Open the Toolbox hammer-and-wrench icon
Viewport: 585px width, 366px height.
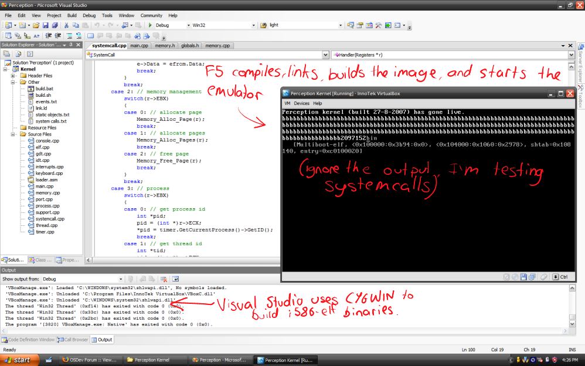378,25
